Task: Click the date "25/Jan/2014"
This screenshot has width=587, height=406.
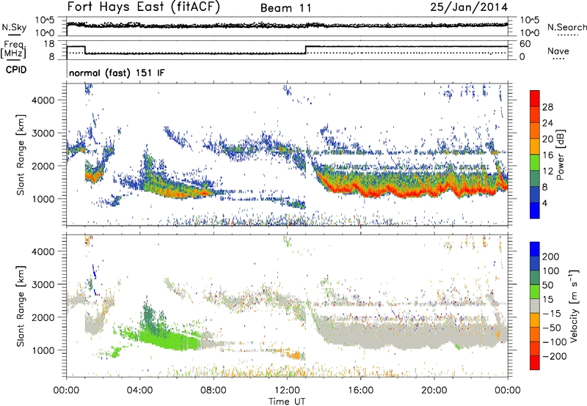Action: 469,7
